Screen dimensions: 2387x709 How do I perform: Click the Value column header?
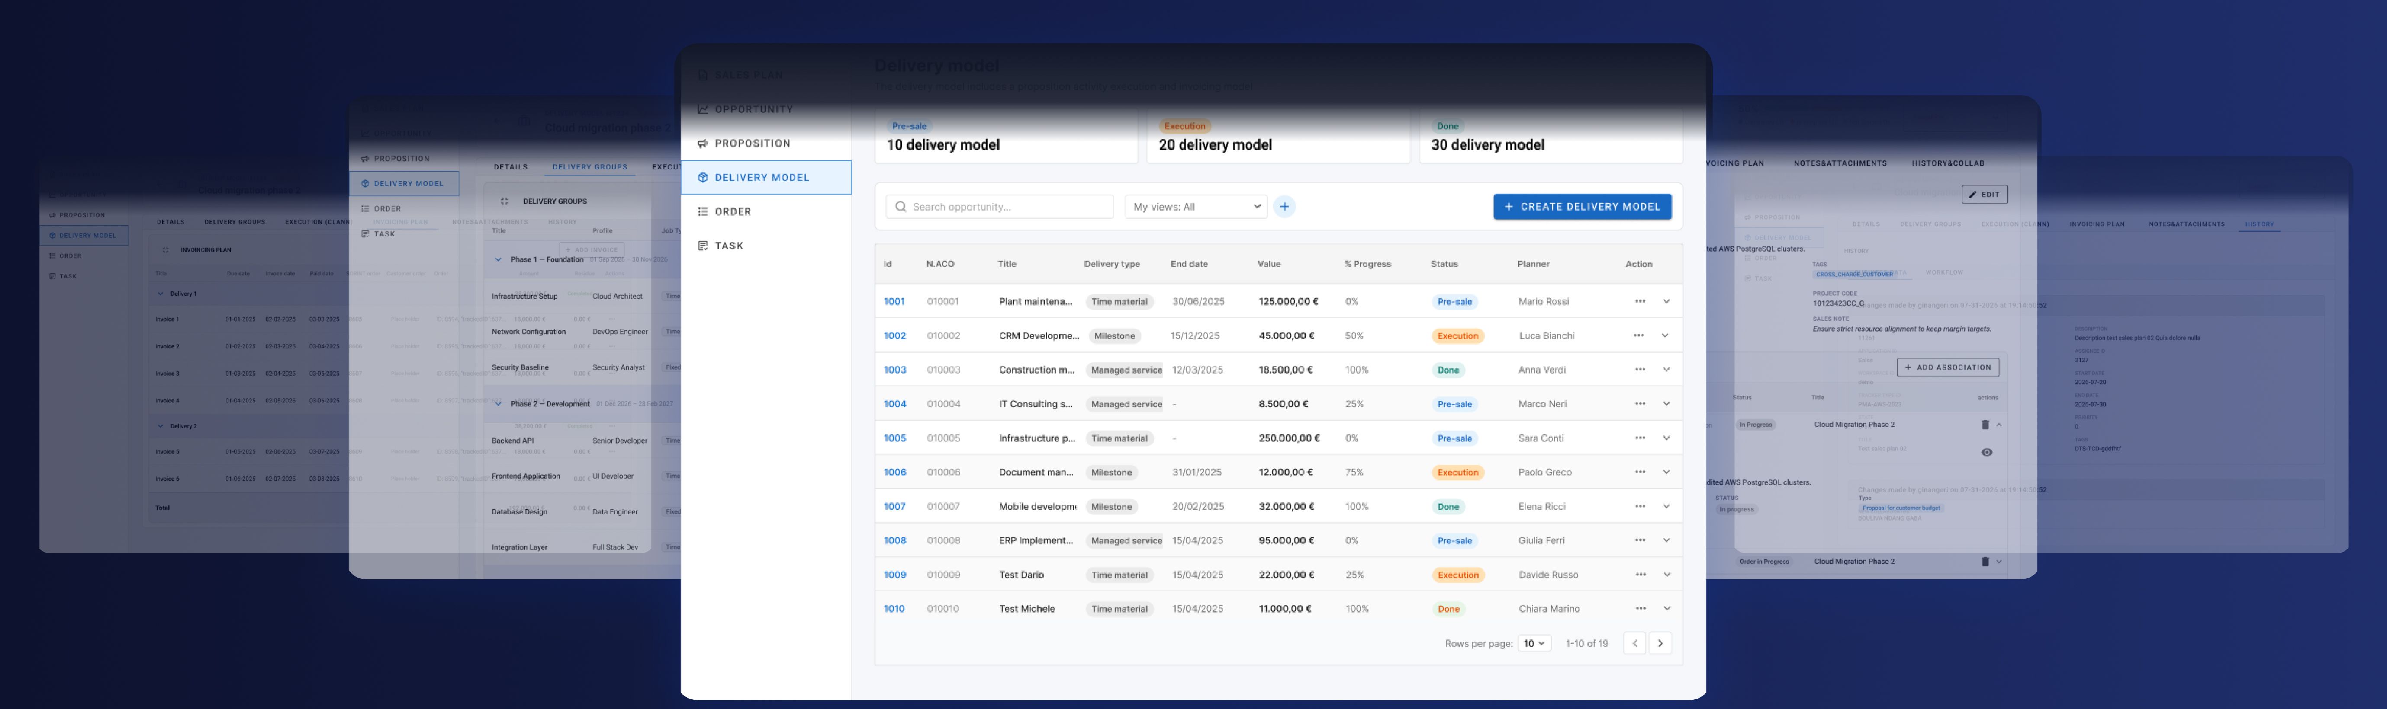coord(1270,265)
